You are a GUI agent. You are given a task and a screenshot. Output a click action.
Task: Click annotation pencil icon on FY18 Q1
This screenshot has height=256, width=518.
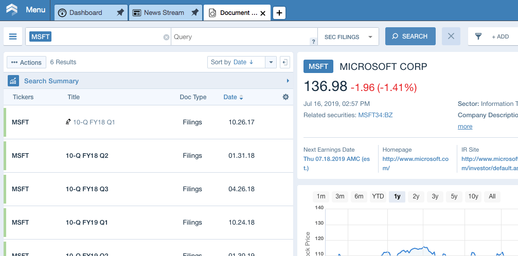click(68, 122)
